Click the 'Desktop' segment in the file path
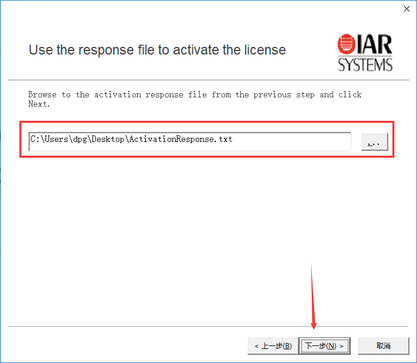Viewport: 417px width, 363px height. pos(108,139)
